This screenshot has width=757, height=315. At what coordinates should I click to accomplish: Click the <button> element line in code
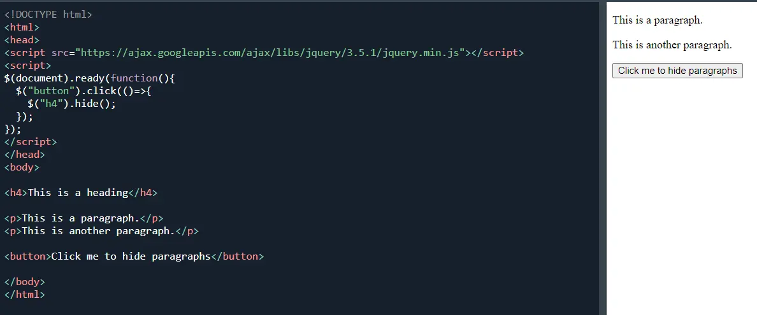coord(134,256)
